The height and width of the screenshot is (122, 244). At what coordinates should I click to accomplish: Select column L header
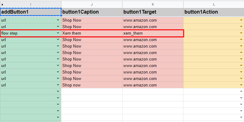coord(214,5)
